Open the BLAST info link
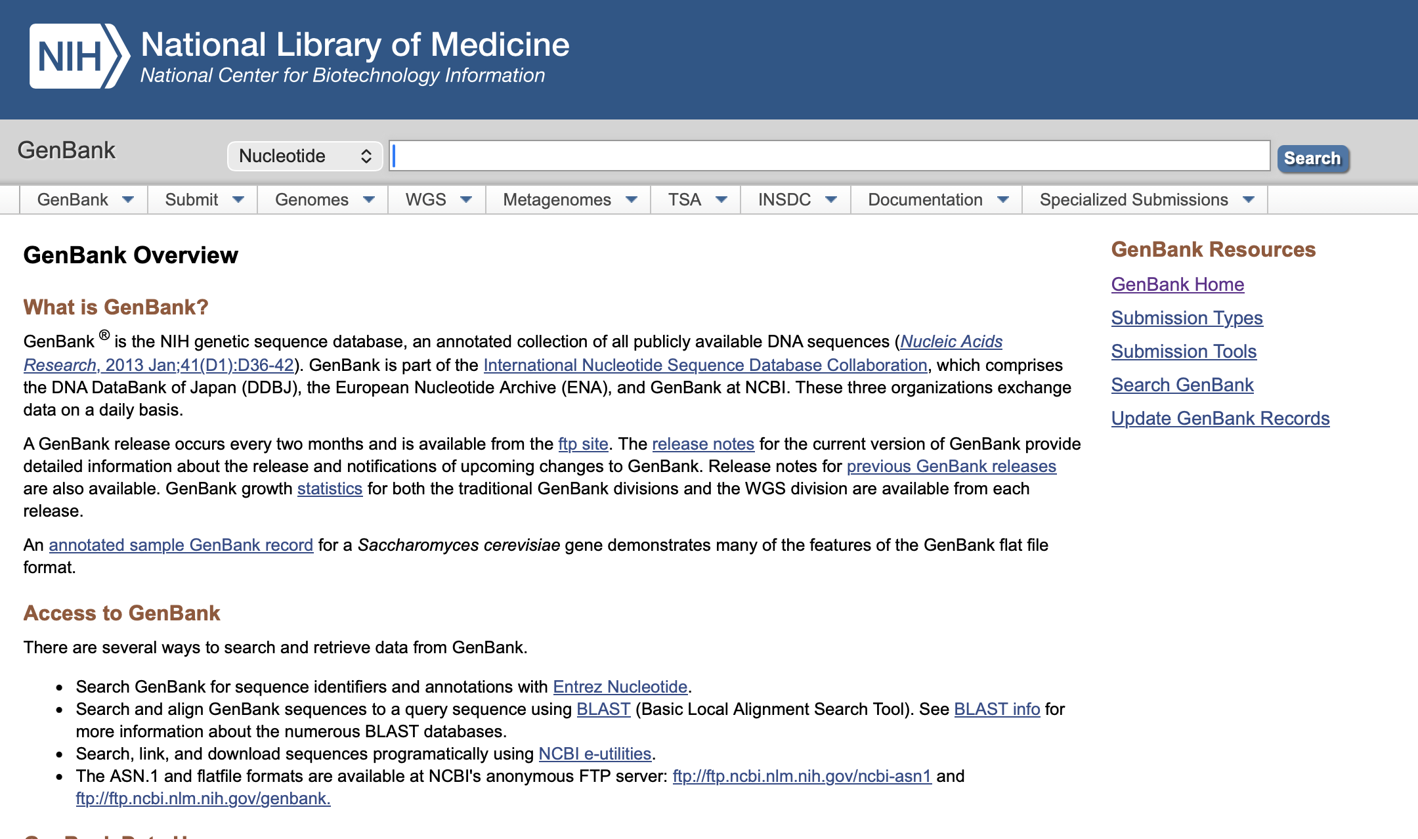The image size is (1418, 839). tap(997, 709)
